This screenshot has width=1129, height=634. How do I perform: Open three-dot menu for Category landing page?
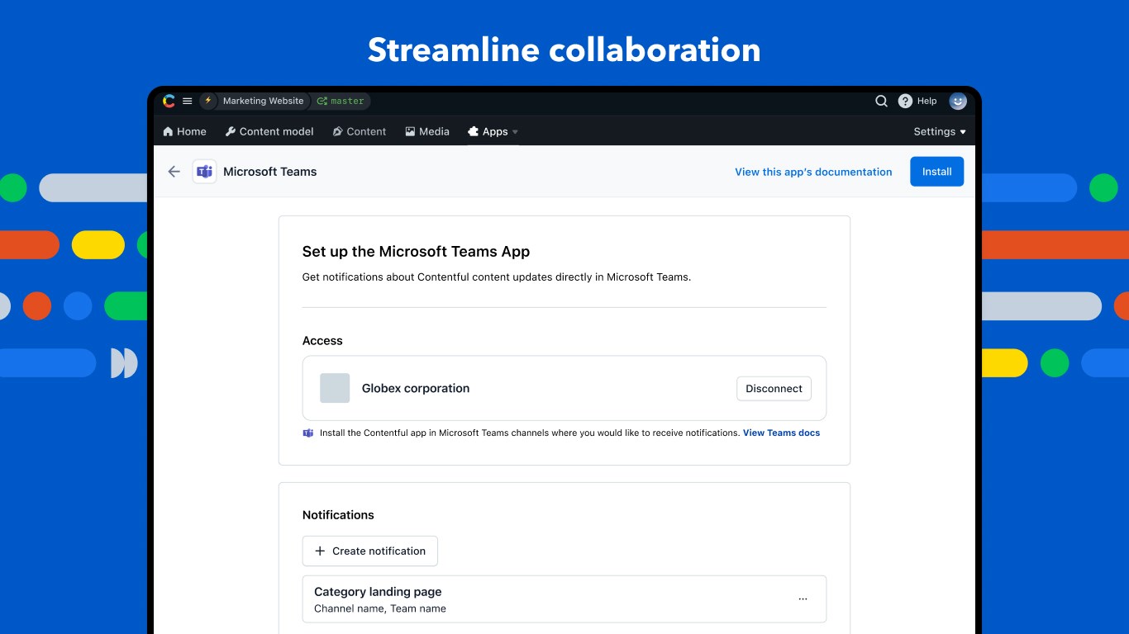click(x=803, y=599)
